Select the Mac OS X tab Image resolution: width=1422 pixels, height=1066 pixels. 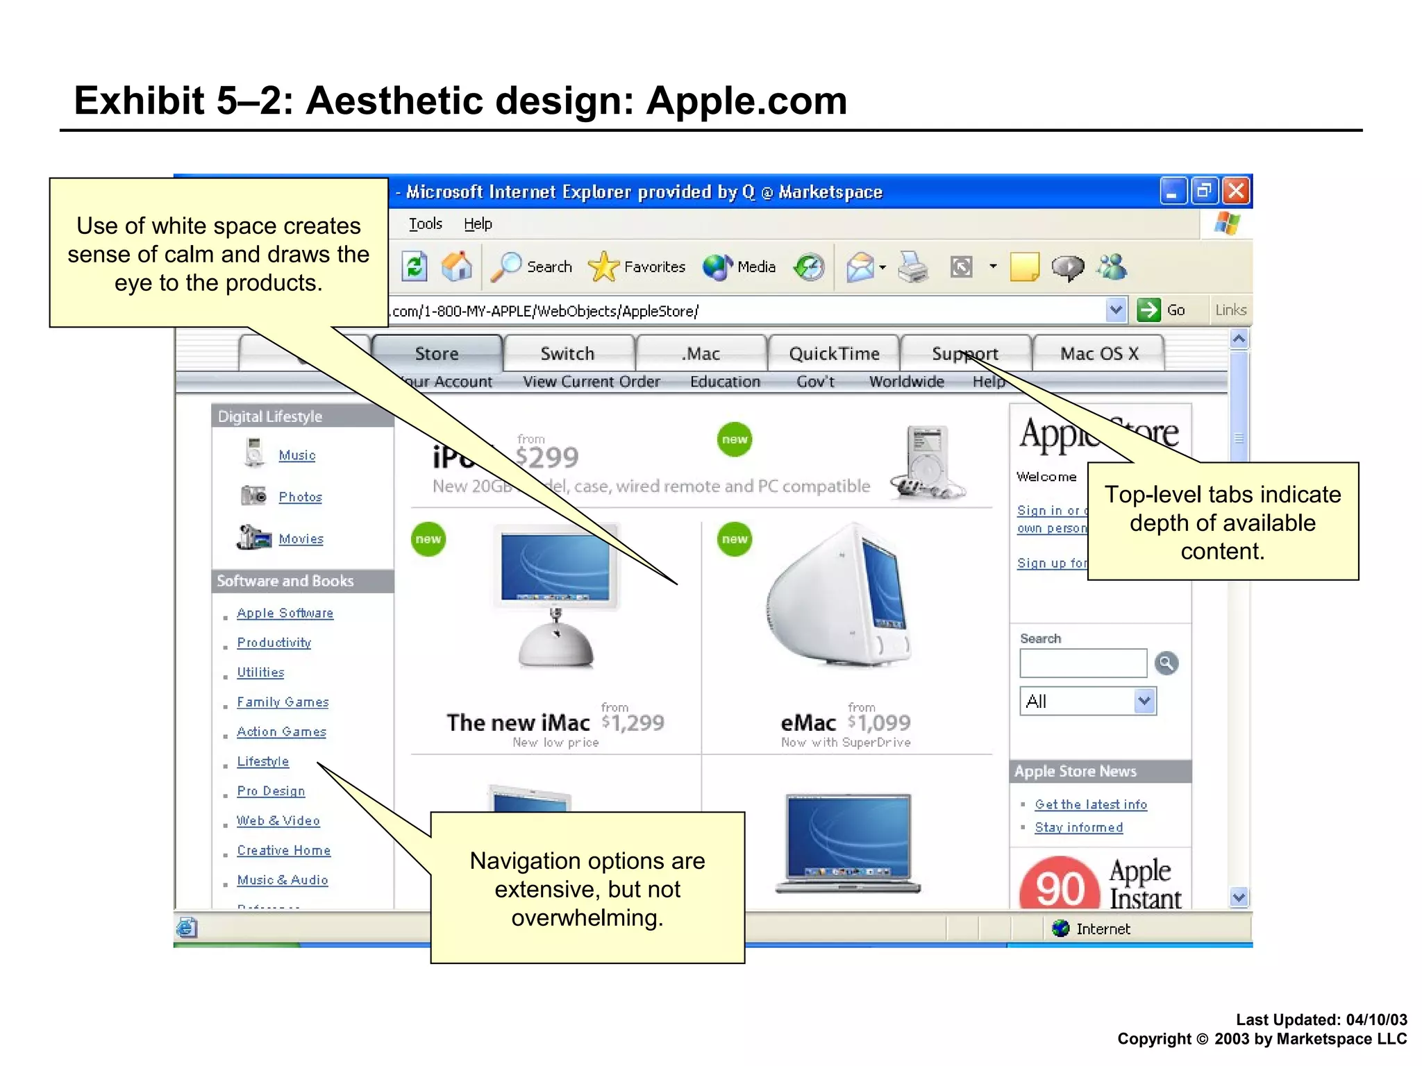pos(1099,354)
